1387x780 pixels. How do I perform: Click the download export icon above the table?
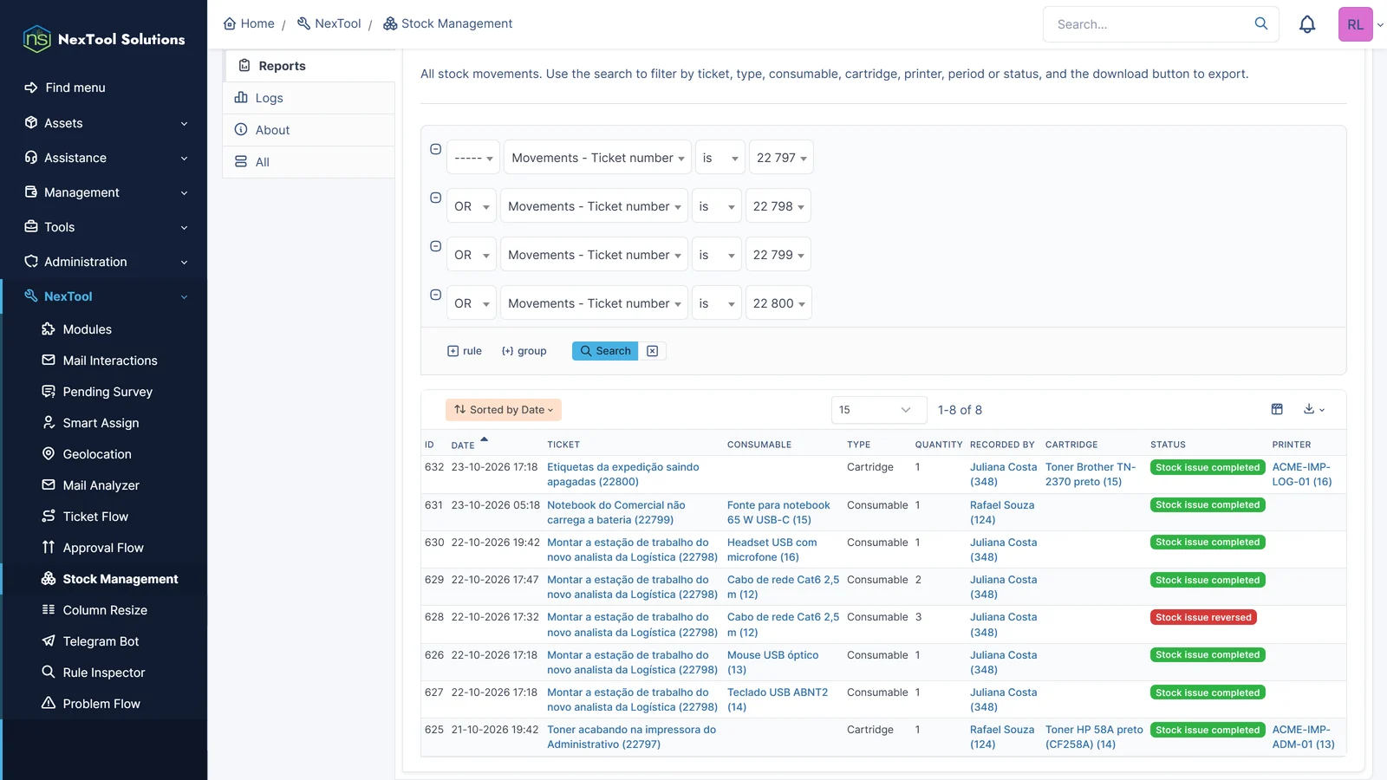click(1314, 409)
